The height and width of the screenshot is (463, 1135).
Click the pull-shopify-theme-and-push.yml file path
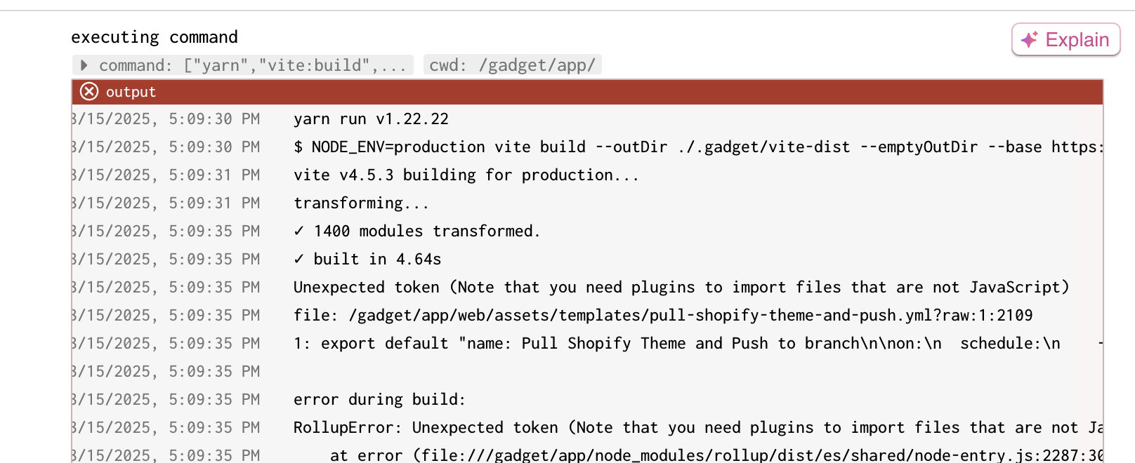click(690, 316)
